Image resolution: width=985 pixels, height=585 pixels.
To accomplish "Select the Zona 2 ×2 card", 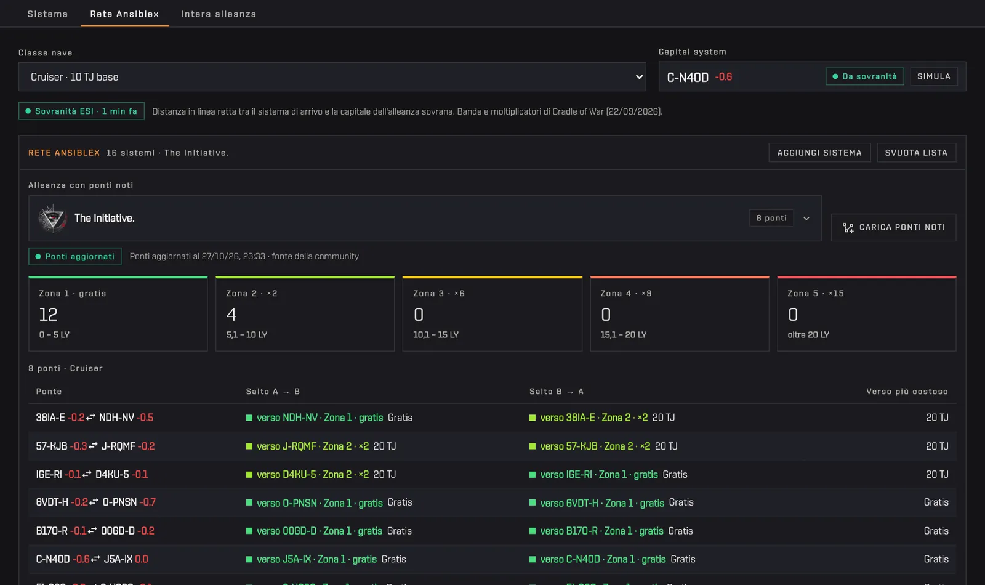I will click(305, 314).
